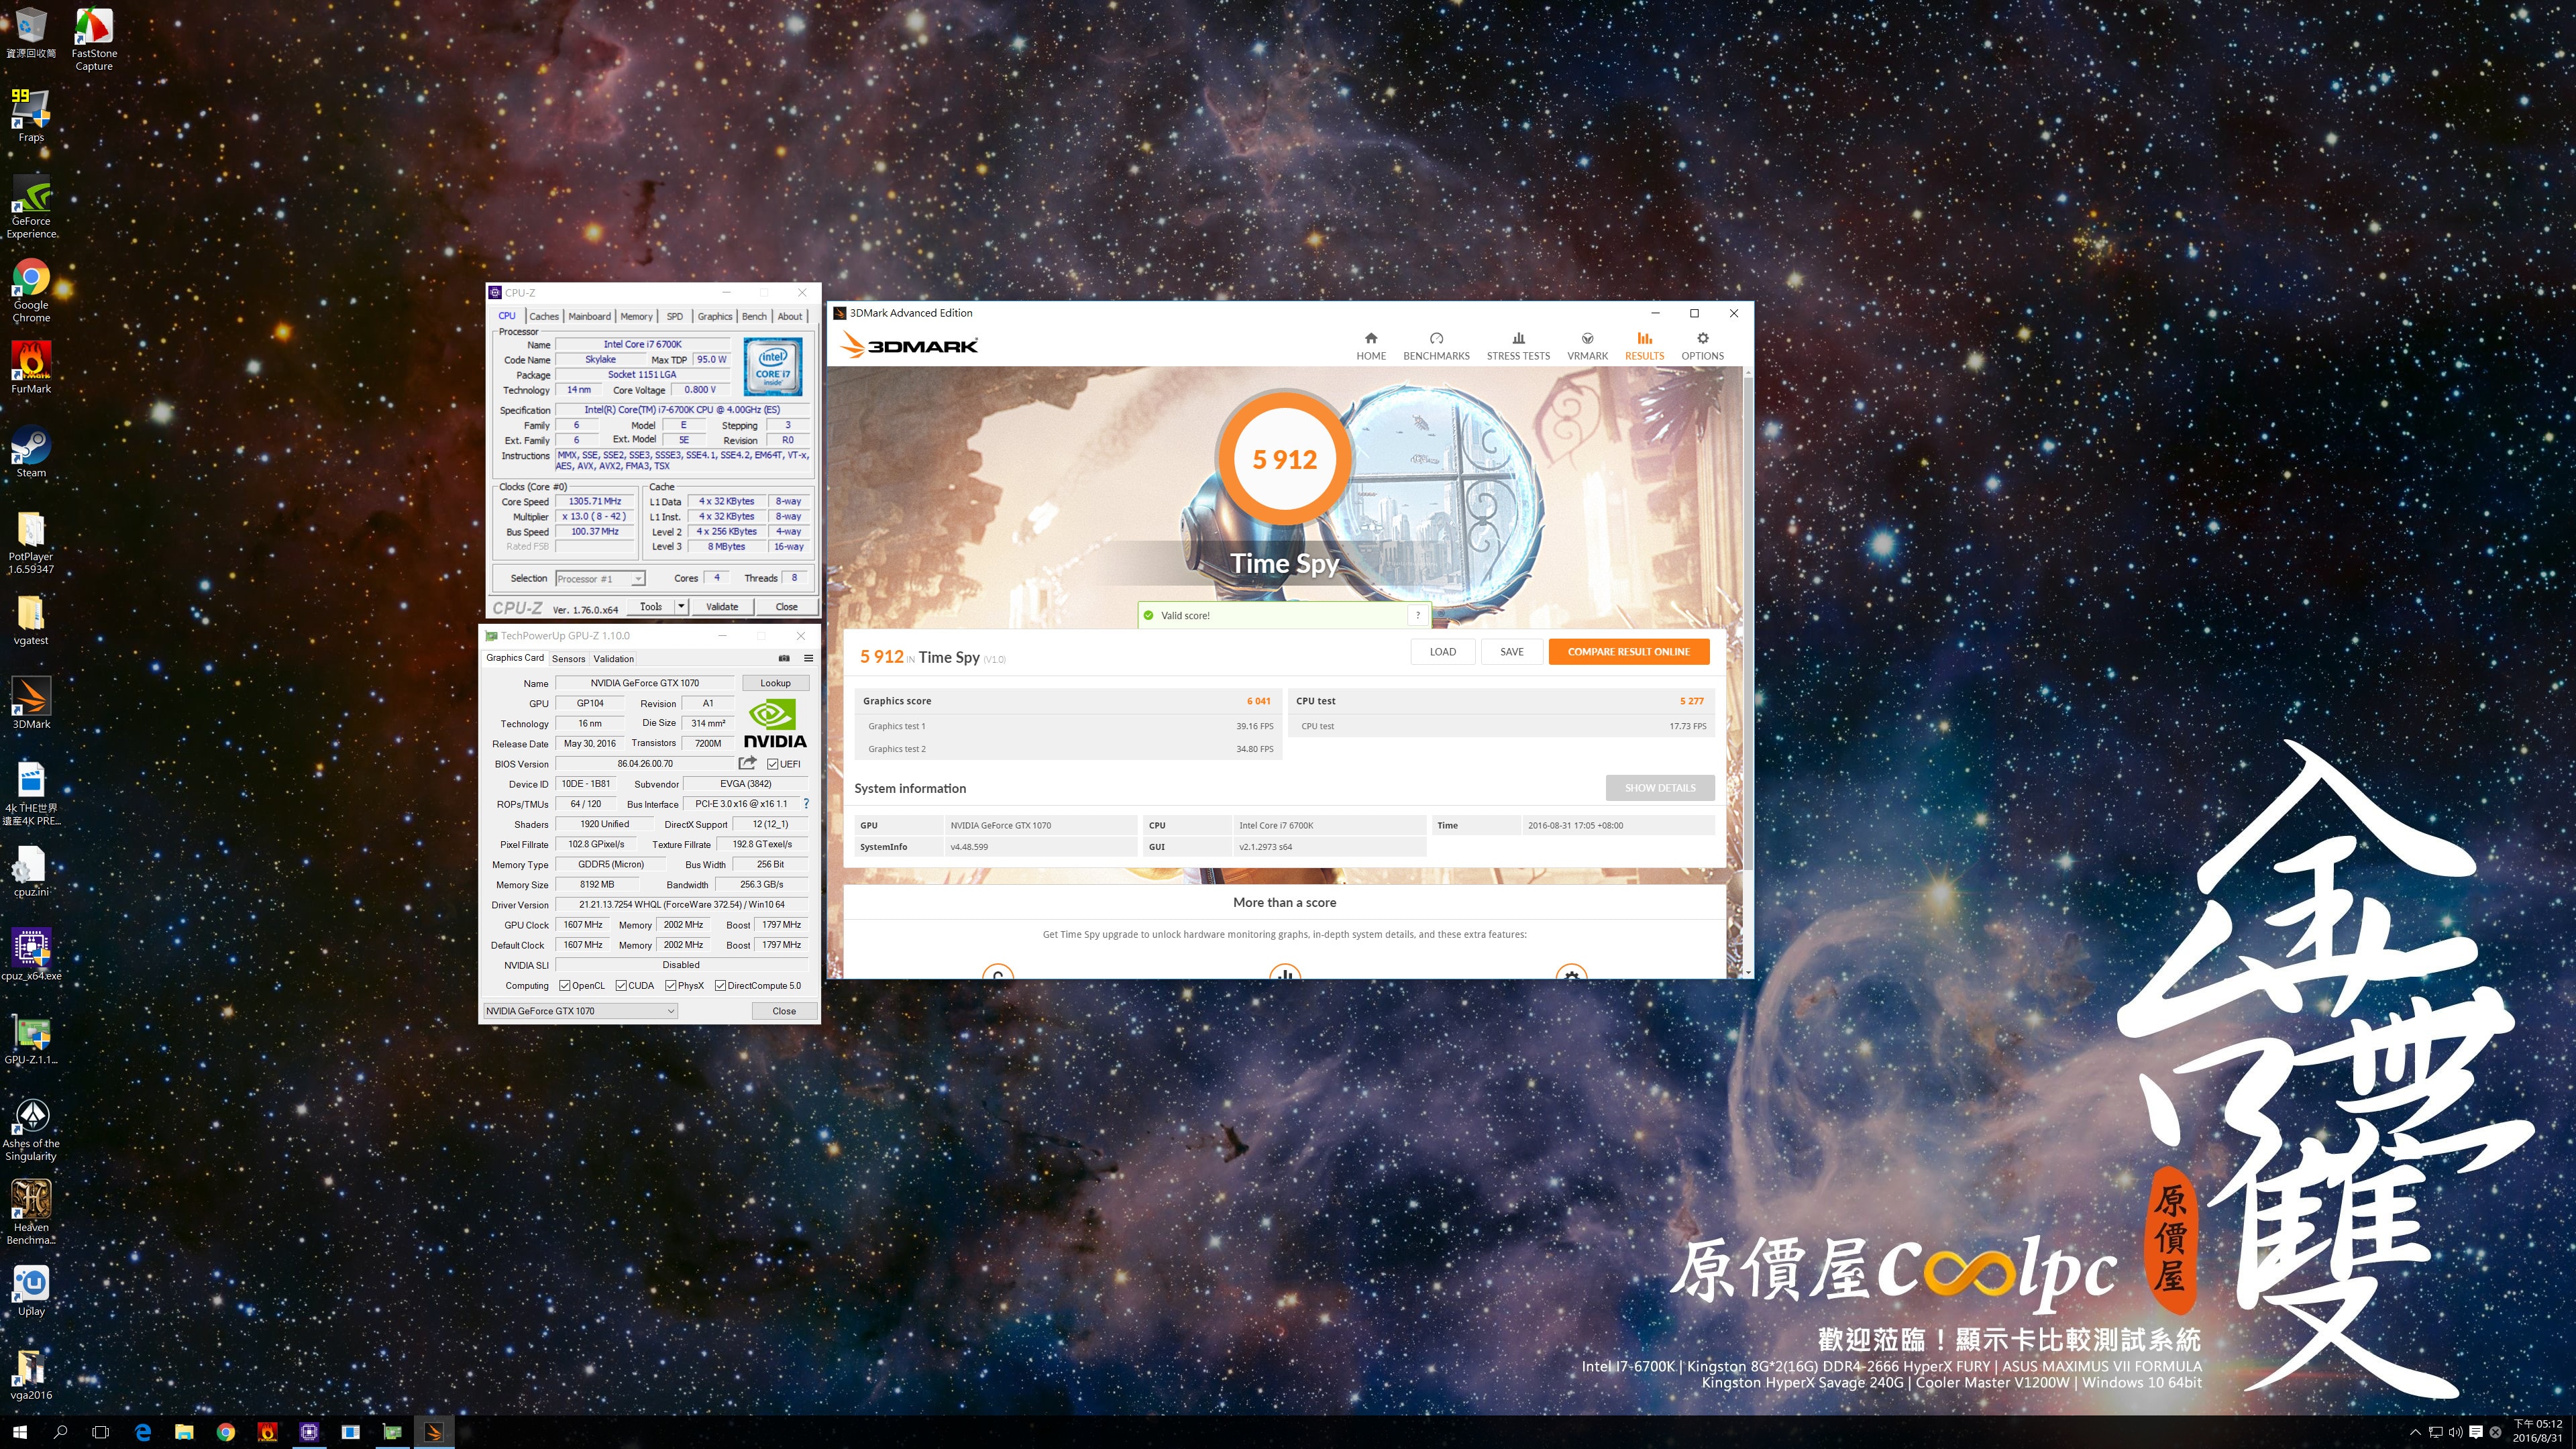
Task: Select the 3DMark desktop shortcut
Action: 31,703
